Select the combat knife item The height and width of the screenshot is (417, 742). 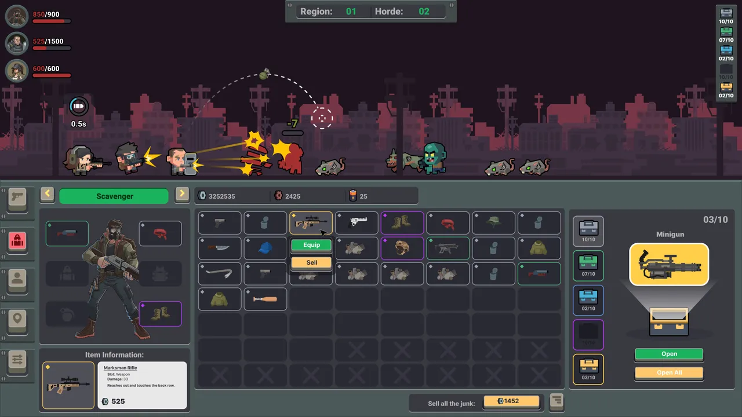pos(220,248)
